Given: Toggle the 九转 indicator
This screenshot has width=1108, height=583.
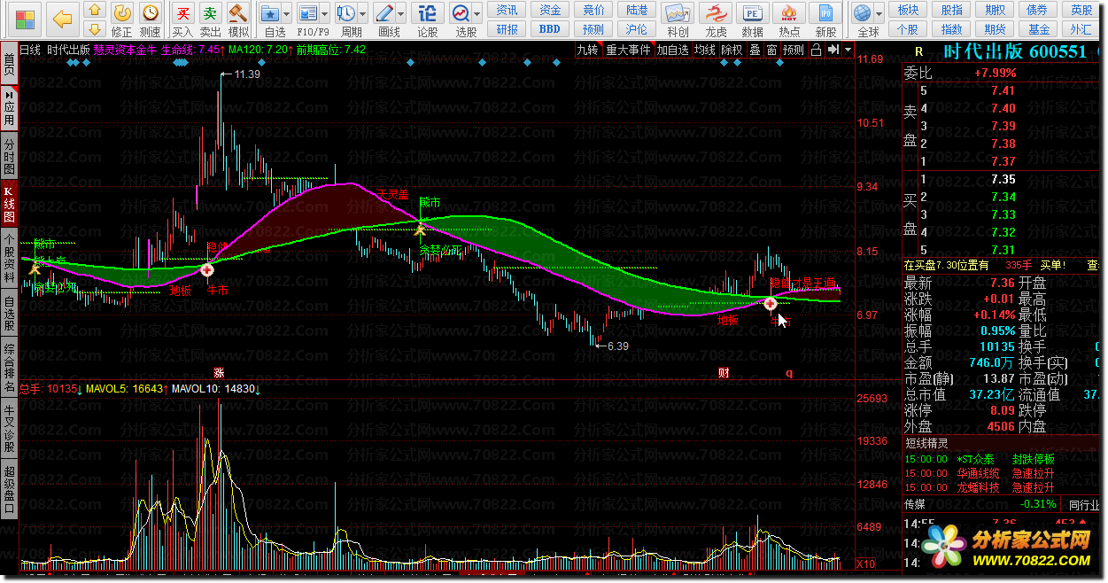Looking at the screenshot, I should [587, 50].
